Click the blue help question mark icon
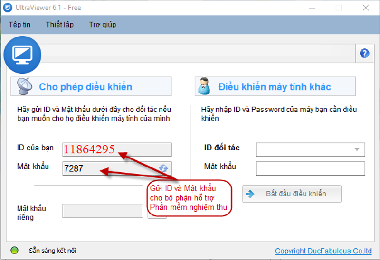 pyautogui.click(x=364, y=53)
